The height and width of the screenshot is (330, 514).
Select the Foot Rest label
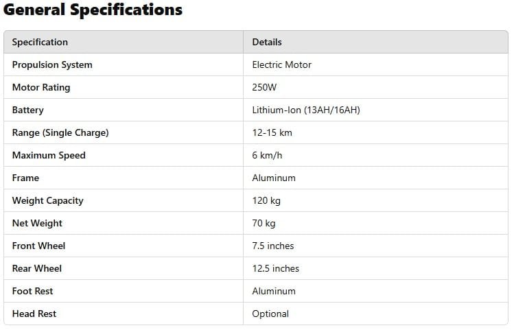click(32, 291)
